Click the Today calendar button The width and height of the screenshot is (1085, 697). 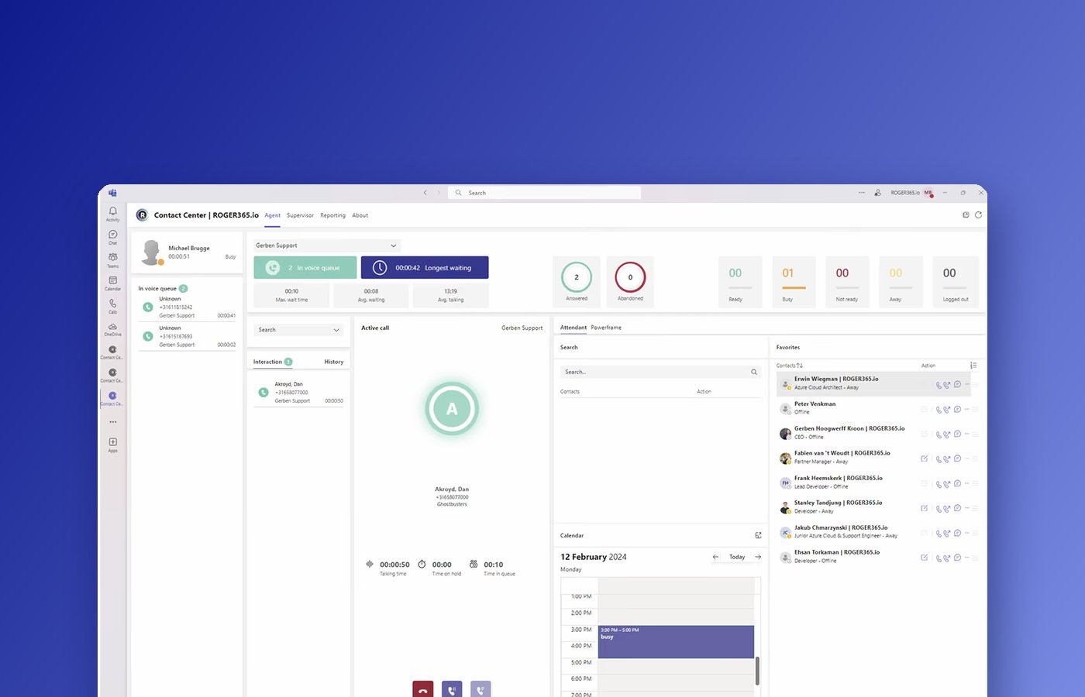pyautogui.click(x=737, y=557)
